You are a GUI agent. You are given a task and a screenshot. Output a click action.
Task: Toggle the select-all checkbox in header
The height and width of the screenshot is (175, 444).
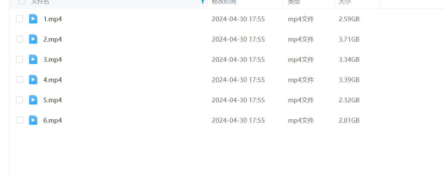pyautogui.click(x=22, y=2)
